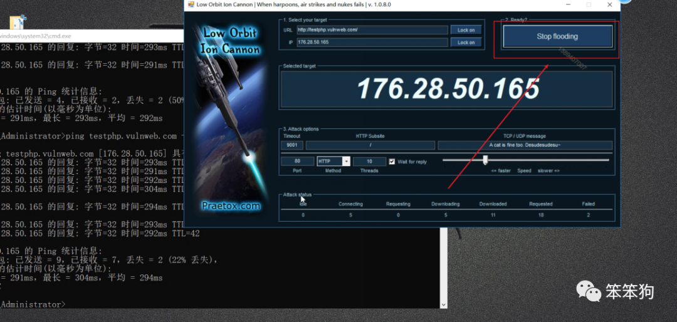Click the IP address input field
This screenshot has height=322, width=677.
pos(372,43)
